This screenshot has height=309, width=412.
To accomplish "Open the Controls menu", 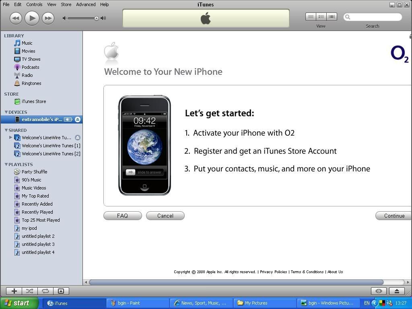I will click(34, 4).
